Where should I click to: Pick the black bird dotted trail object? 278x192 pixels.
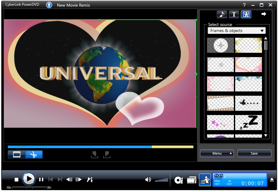coord(248,103)
